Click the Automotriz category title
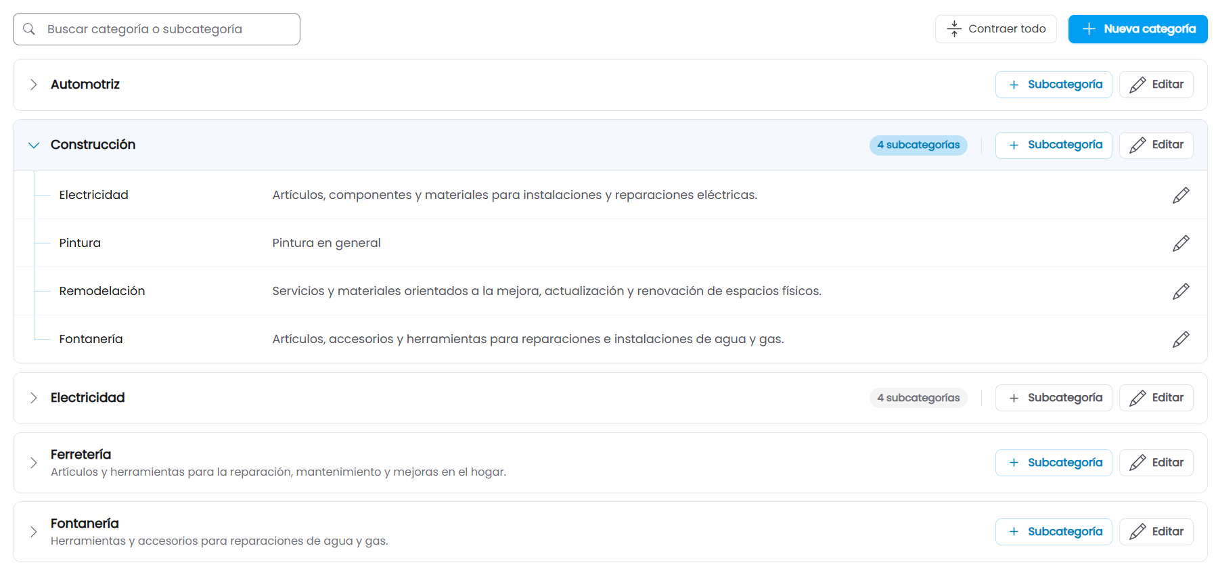The height and width of the screenshot is (567, 1216). click(x=85, y=85)
